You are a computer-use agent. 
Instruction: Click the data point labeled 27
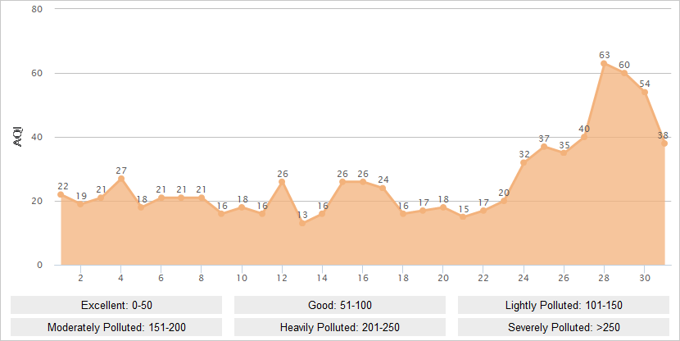point(121,179)
